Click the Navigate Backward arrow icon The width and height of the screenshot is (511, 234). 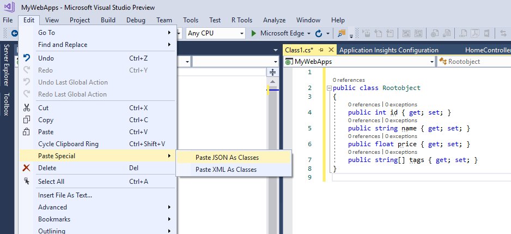tap(14, 33)
